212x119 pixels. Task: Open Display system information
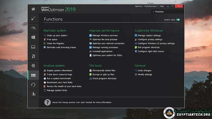point(58,71)
